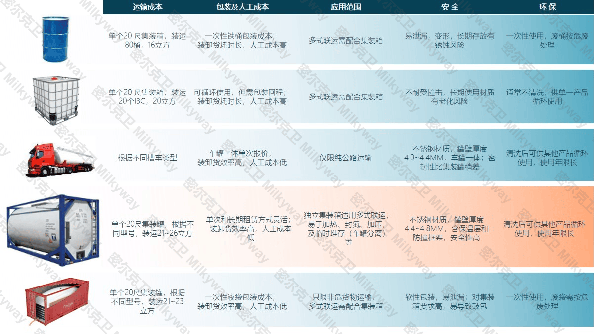Select the 安全 column header
The height and width of the screenshot is (334, 594).
point(450,7)
